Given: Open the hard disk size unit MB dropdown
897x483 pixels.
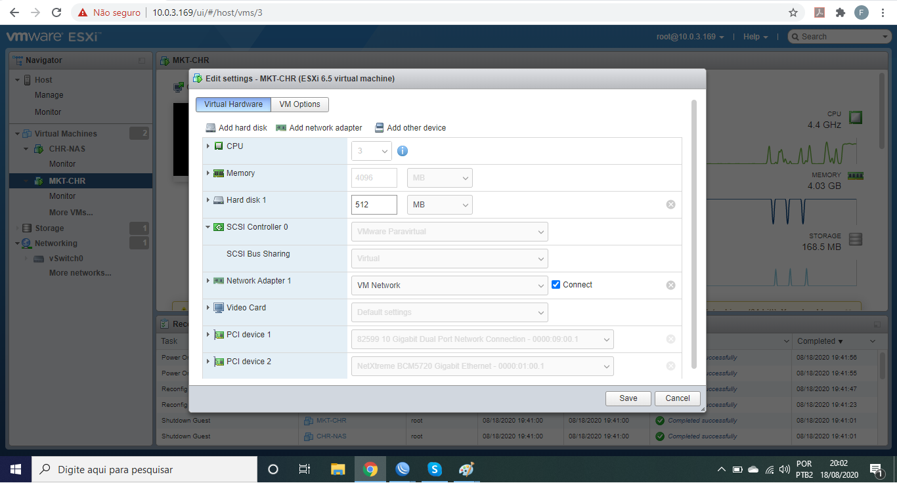Looking at the screenshot, I should (440, 205).
